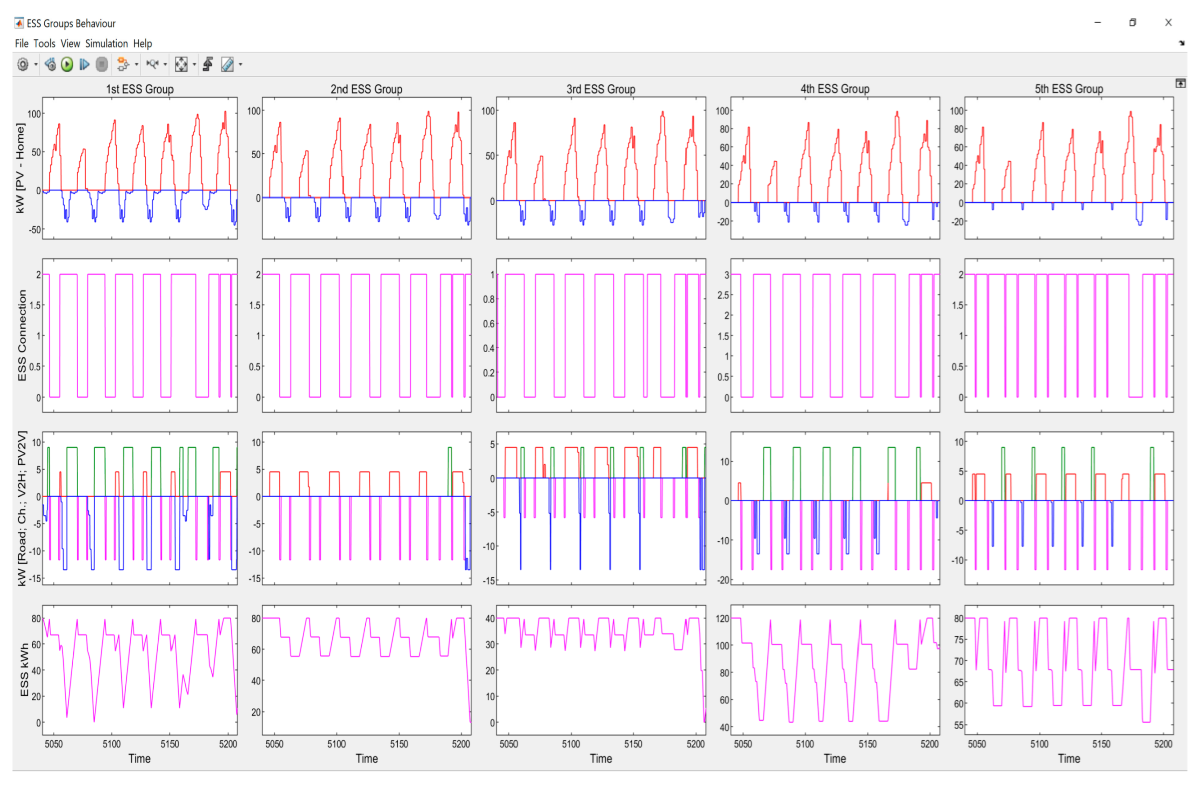Toggle the Triggers tool icon

(x=208, y=65)
